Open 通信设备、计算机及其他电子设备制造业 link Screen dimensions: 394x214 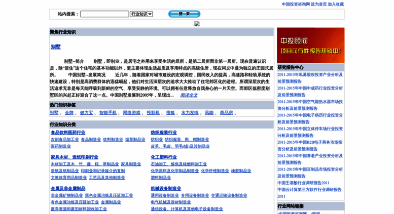tap(187, 209)
